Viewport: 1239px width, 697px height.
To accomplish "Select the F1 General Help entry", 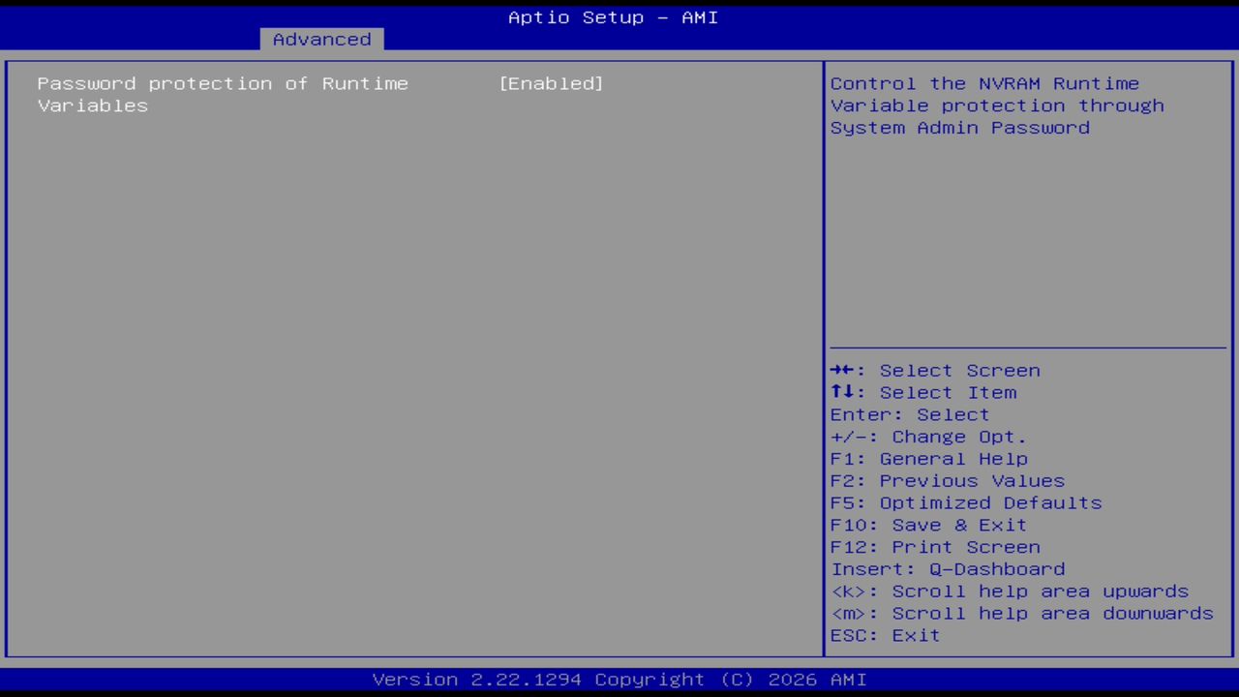I will 928,458.
